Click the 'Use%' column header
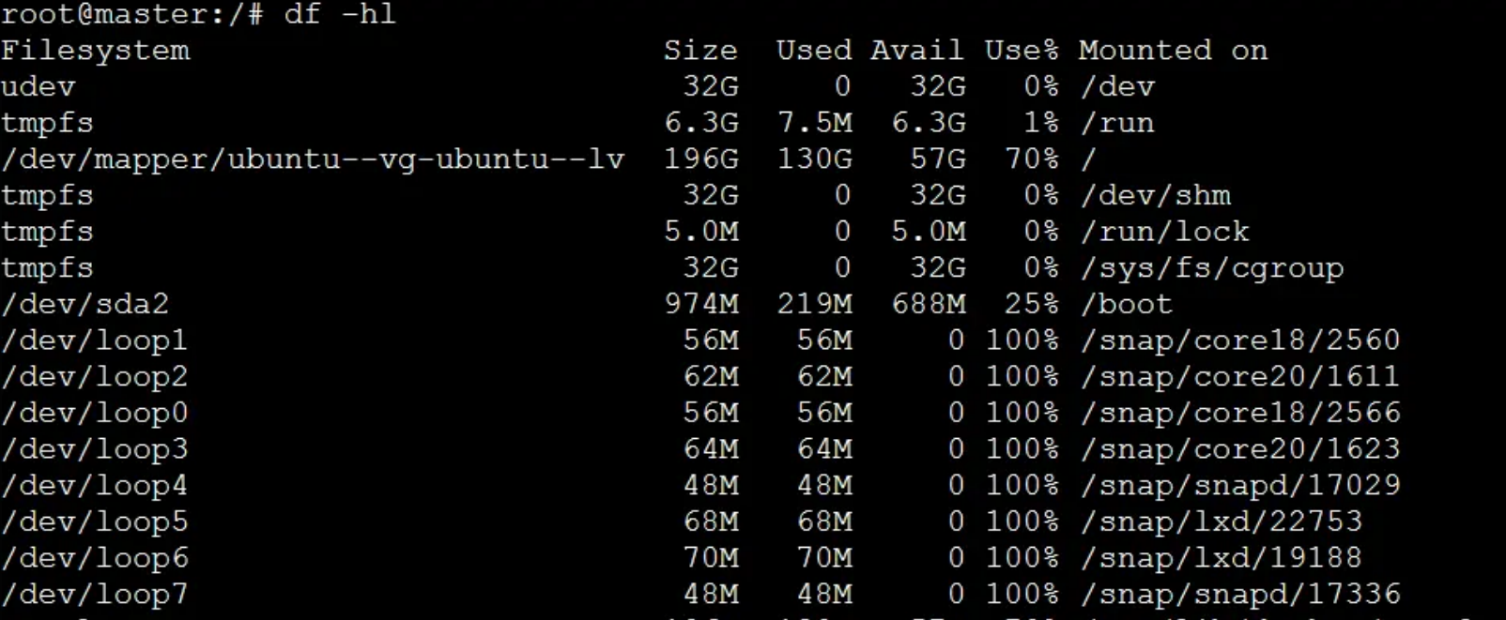The width and height of the screenshot is (1506, 620). [x=1022, y=50]
